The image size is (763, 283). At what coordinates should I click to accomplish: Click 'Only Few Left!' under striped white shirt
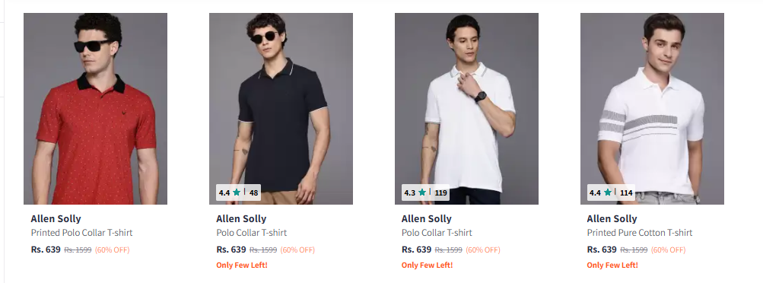(x=612, y=265)
